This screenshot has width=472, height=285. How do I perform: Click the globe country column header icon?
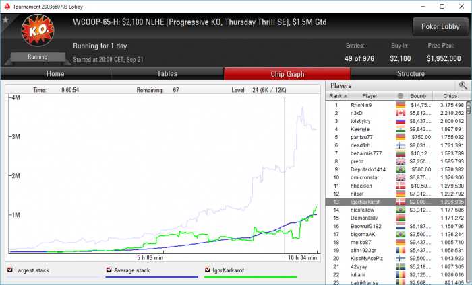(400, 96)
